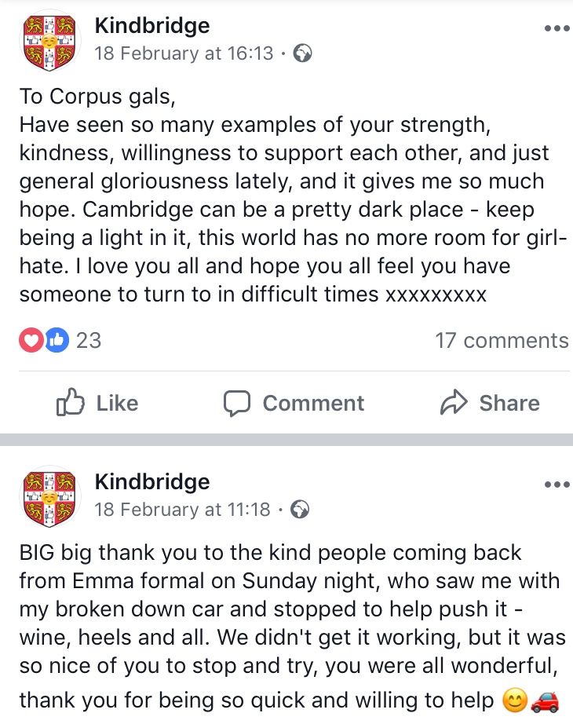The image size is (573, 724).
Task: Click the globe privacy icon on 11:18 post
Action: coord(300,510)
